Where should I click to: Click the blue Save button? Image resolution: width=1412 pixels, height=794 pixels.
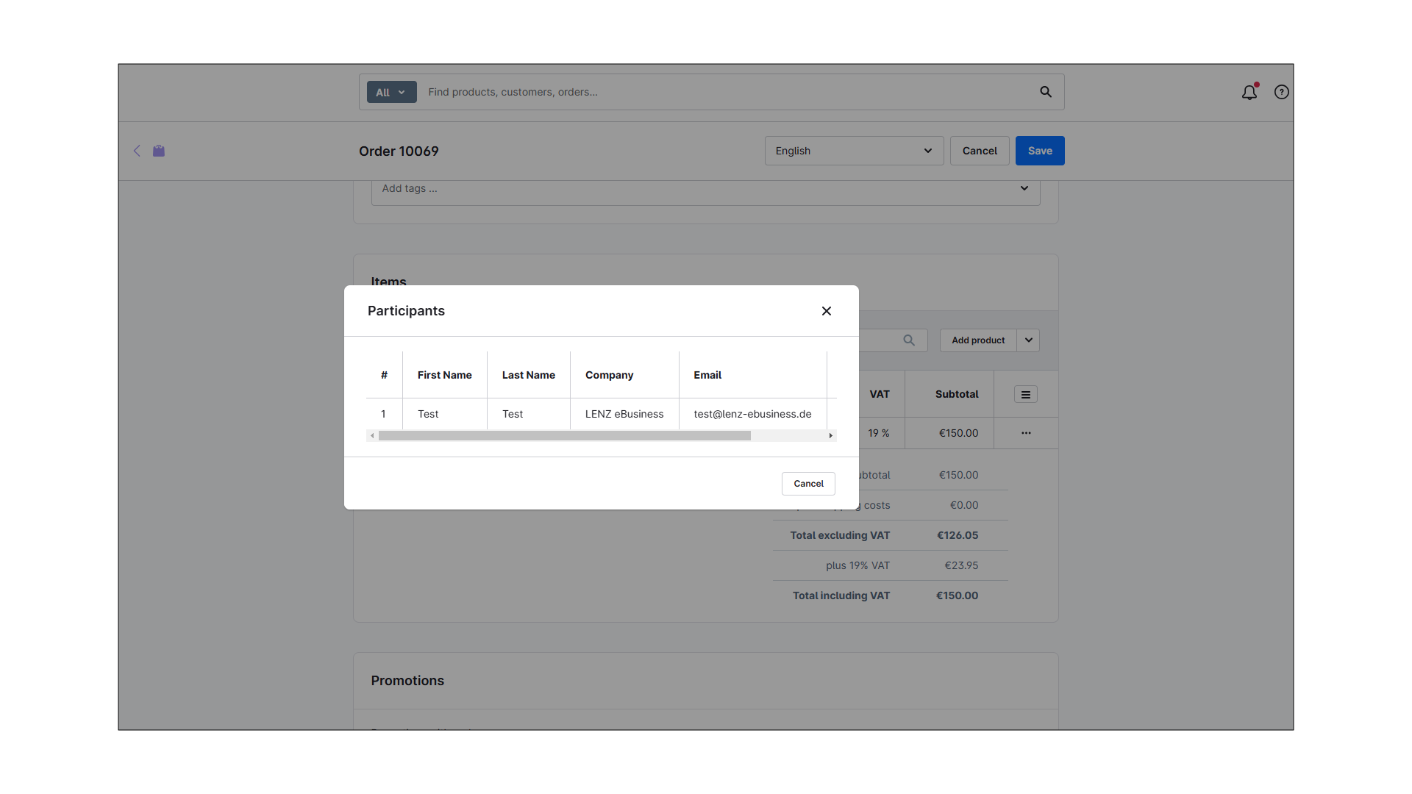pyautogui.click(x=1040, y=151)
